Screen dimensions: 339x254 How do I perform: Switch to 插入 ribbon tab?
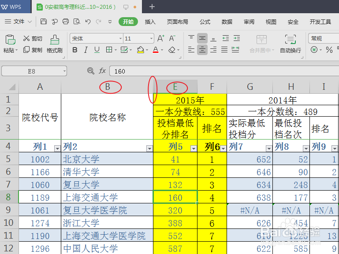pyautogui.click(x=150, y=22)
